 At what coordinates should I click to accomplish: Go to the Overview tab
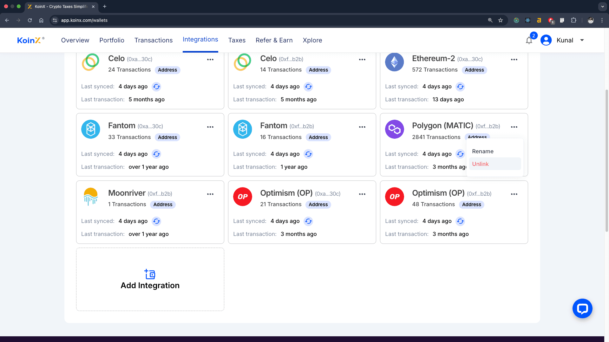point(75,40)
